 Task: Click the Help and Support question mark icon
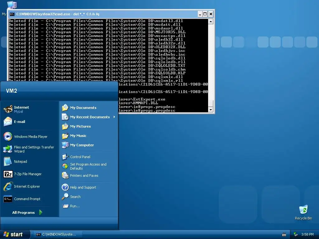(x=65, y=187)
